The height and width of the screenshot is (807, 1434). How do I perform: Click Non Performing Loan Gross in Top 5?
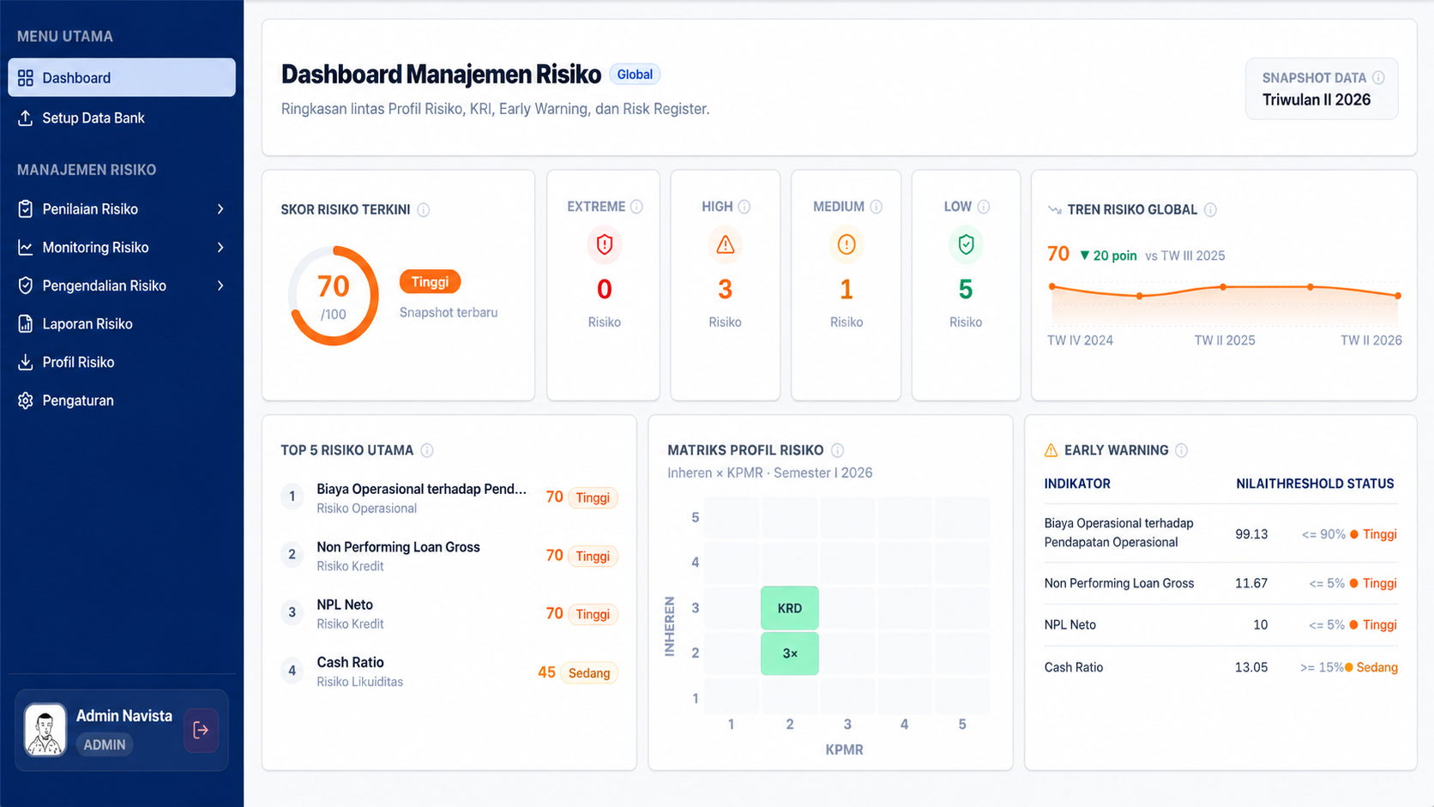tap(398, 547)
